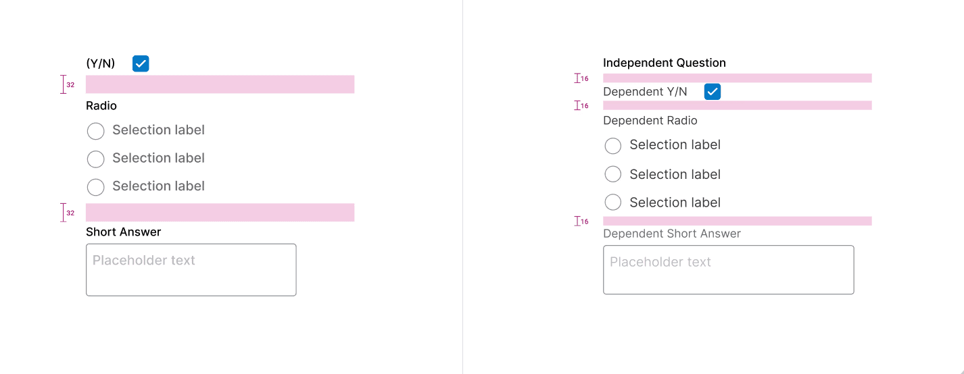
Task: Select pink spacer below Independent Question heading
Action: click(x=737, y=78)
